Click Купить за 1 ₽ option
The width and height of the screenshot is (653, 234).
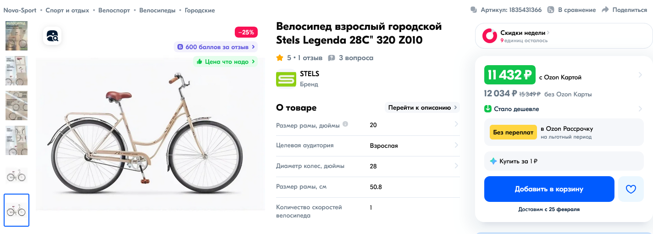(x=518, y=161)
